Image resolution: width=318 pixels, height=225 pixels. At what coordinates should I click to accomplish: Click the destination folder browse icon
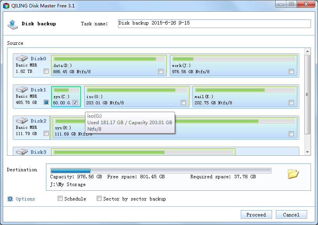(x=293, y=174)
